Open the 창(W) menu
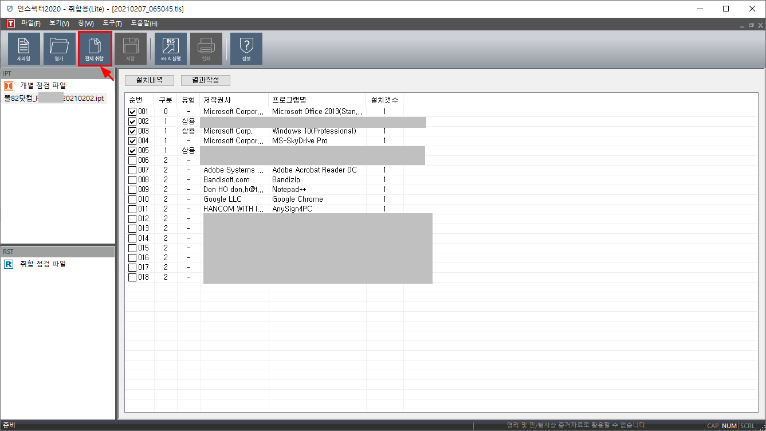The height and width of the screenshot is (431, 766). click(x=86, y=23)
